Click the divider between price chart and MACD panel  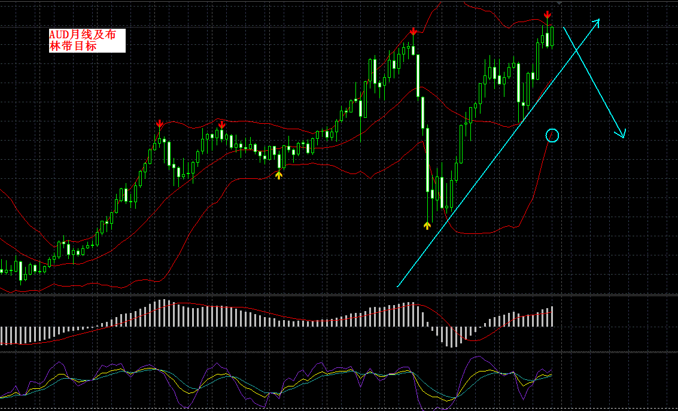(x=339, y=295)
